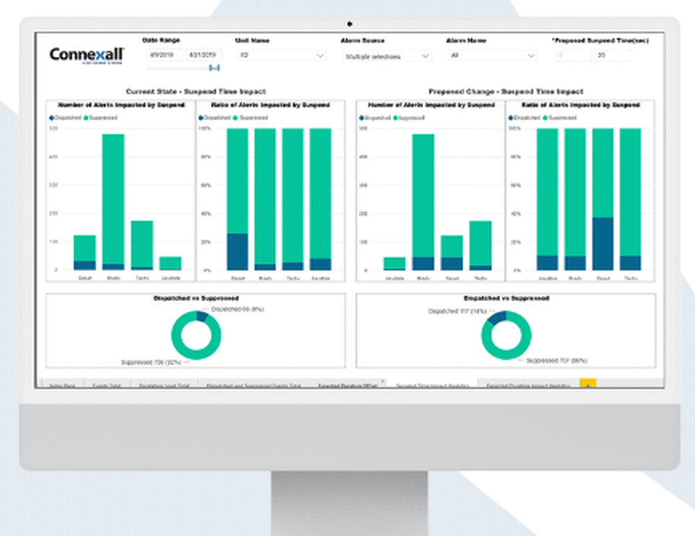The image size is (695, 536).
Task: Select fourth bar in Proposed Change Number chart
Action: click(x=481, y=245)
